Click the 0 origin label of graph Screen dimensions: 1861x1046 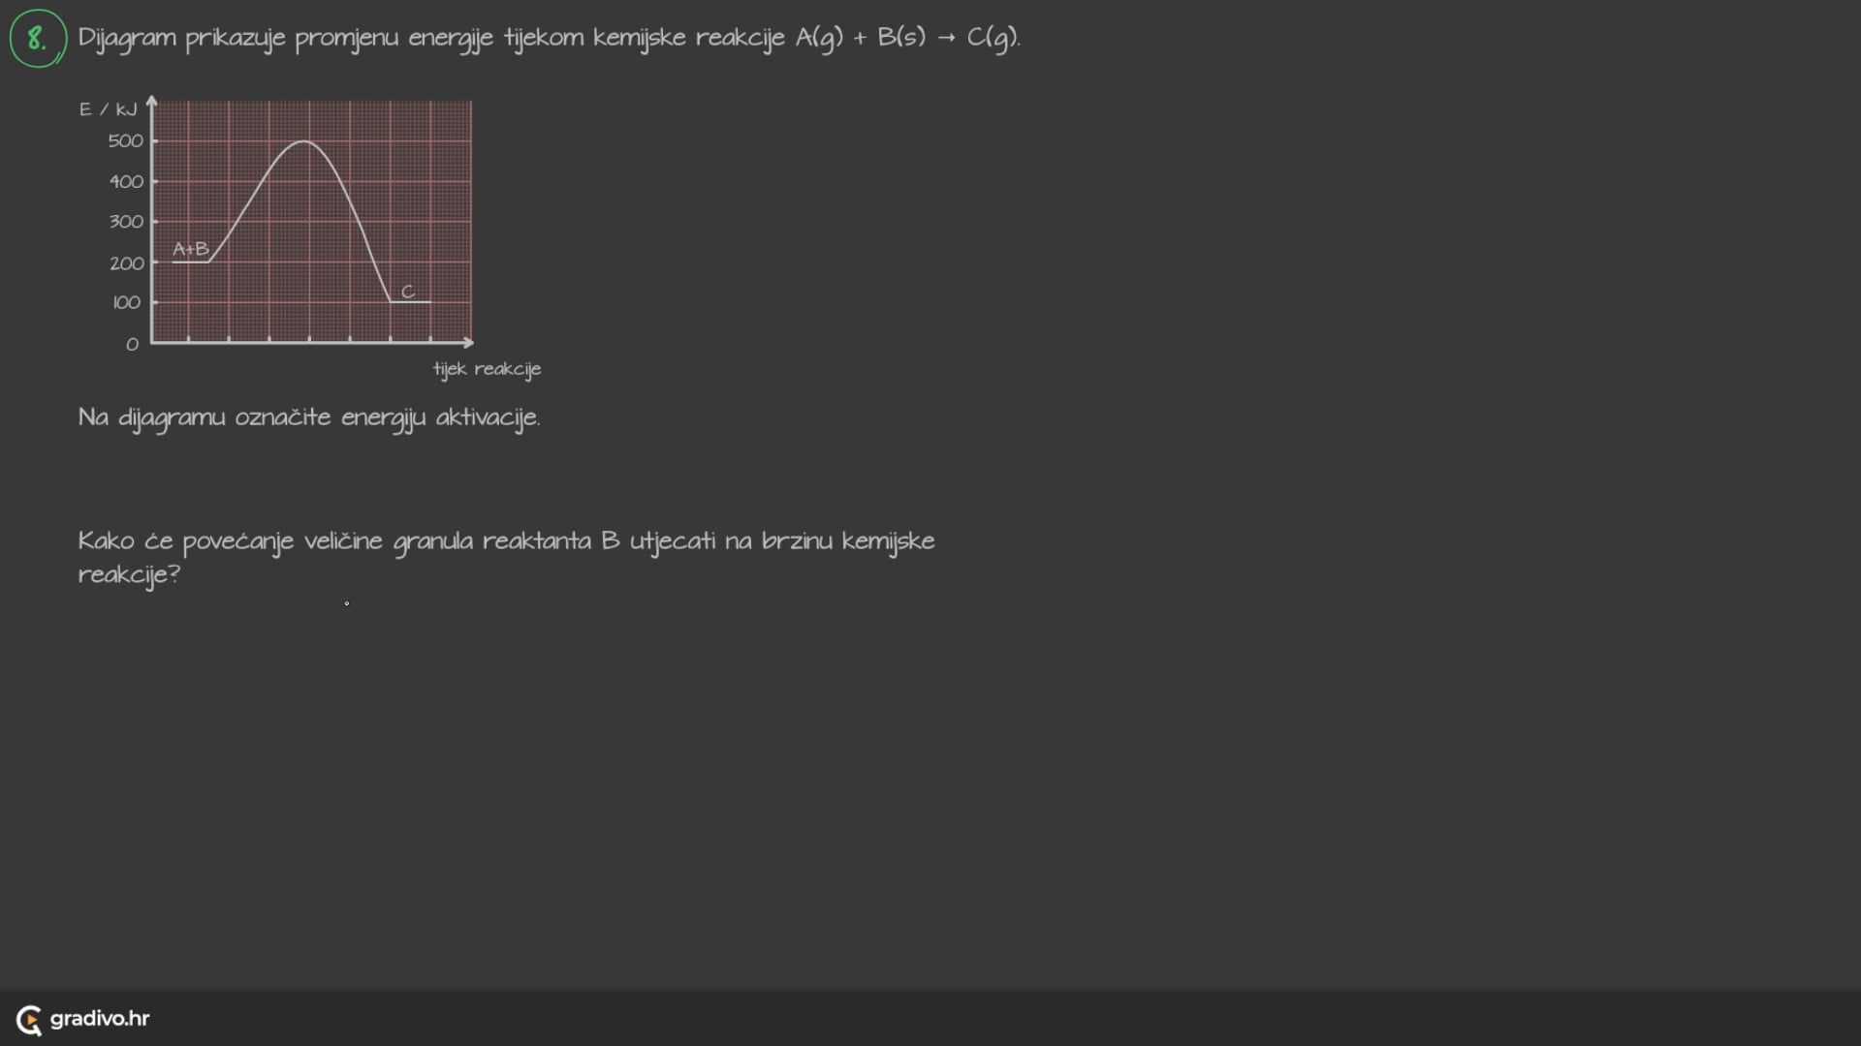[133, 345]
